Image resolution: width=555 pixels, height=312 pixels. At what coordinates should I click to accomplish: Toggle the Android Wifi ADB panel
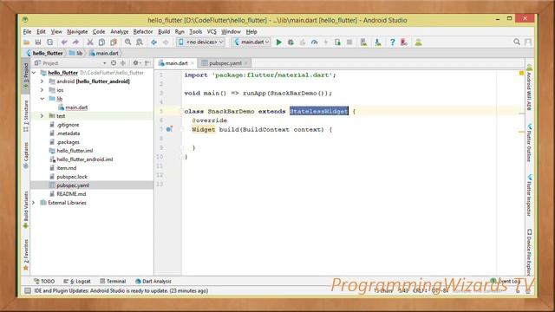click(x=529, y=88)
